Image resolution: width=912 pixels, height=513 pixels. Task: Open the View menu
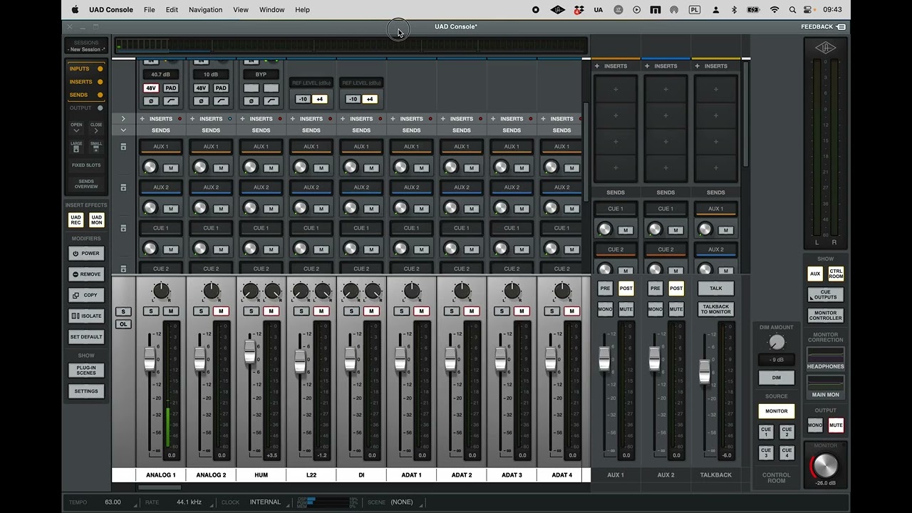point(241,10)
